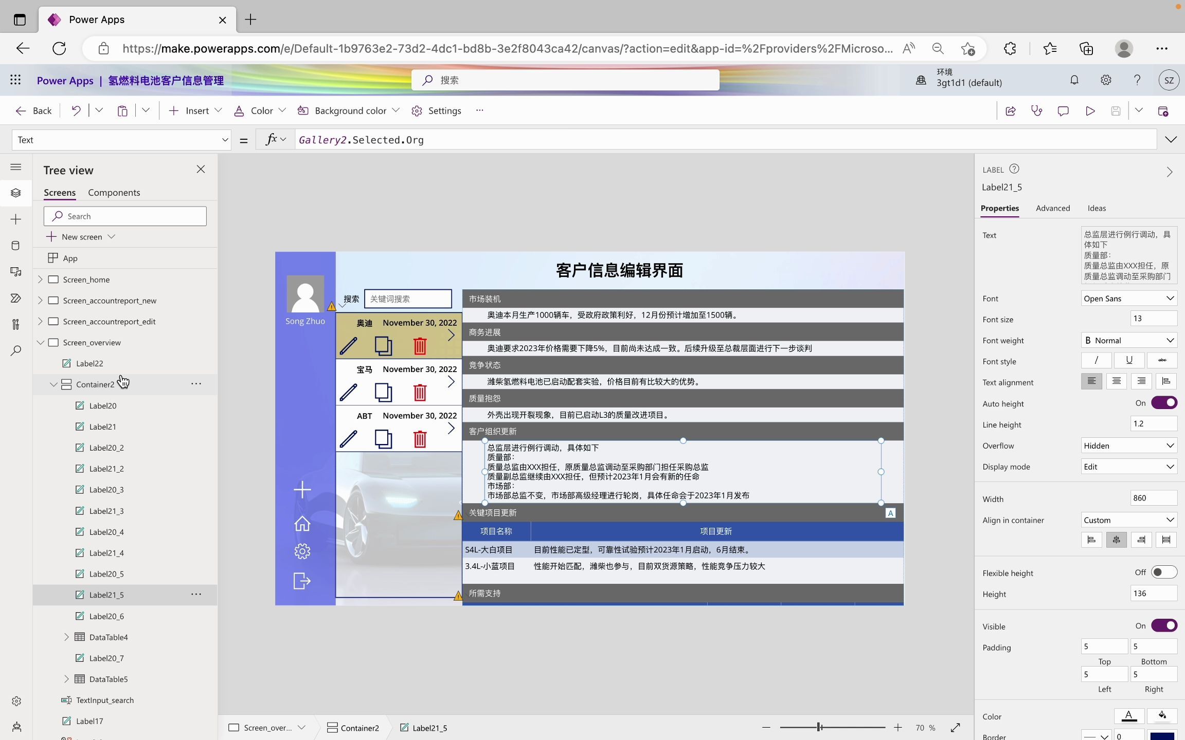Set text alignment to center
Screen dimensions: 1185x740
tap(1116, 381)
